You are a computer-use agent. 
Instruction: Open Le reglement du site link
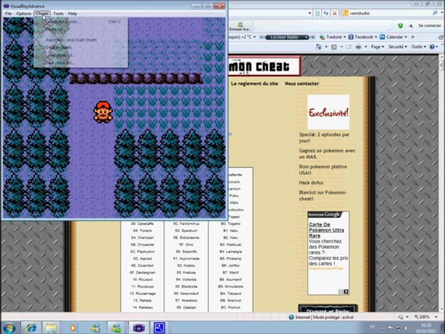(254, 83)
